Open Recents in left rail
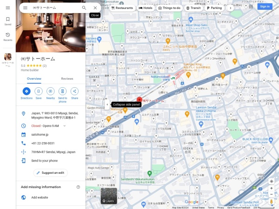Viewport: 279px width, 209px height. (x=8, y=37)
